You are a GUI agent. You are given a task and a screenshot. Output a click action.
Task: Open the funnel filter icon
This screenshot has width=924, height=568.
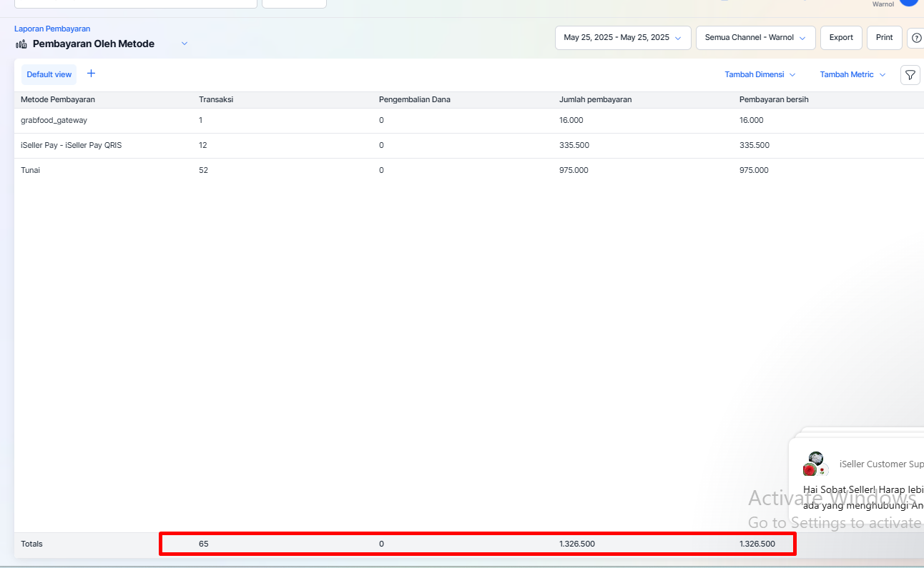pyautogui.click(x=910, y=74)
